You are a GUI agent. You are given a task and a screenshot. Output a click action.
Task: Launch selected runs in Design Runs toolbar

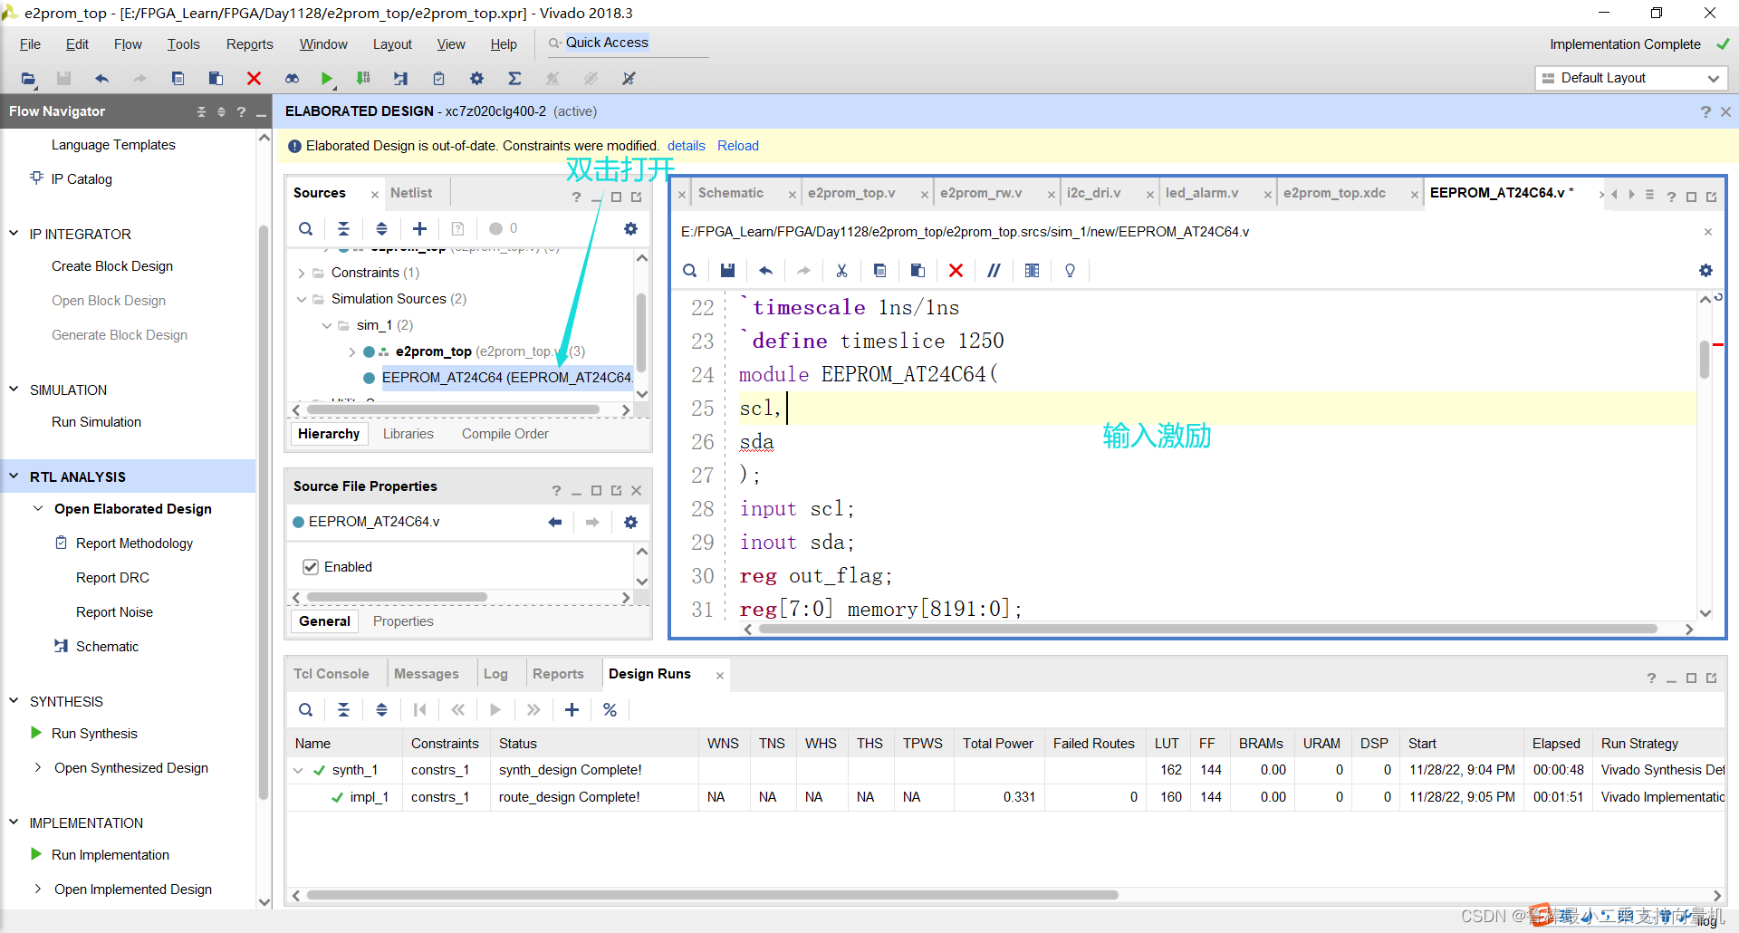pyautogui.click(x=495, y=710)
